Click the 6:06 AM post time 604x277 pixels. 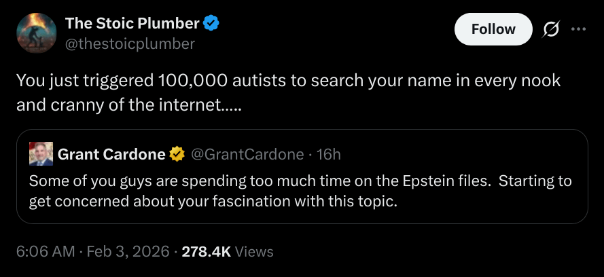click(46, 251)
